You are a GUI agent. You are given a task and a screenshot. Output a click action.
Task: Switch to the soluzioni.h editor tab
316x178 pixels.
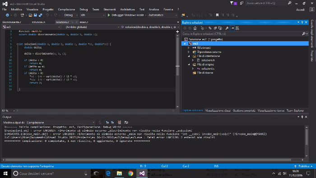[x=38, y=22]
